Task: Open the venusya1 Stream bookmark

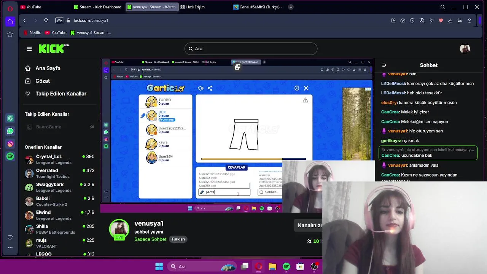Action: pyautogui.click(x=91, y=33)
